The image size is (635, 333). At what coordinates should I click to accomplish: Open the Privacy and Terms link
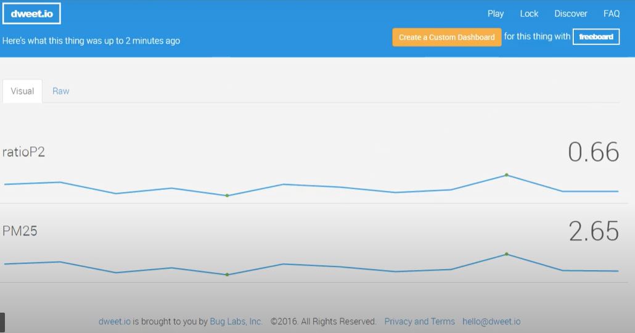pyautogui.click(x=419, y=321)
